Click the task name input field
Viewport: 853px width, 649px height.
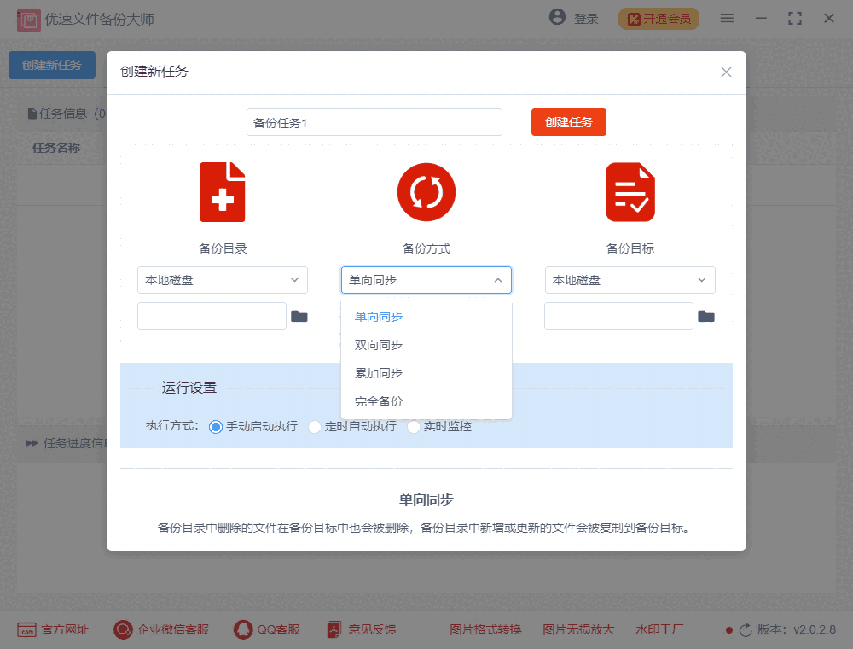click(x=374, y=122)
